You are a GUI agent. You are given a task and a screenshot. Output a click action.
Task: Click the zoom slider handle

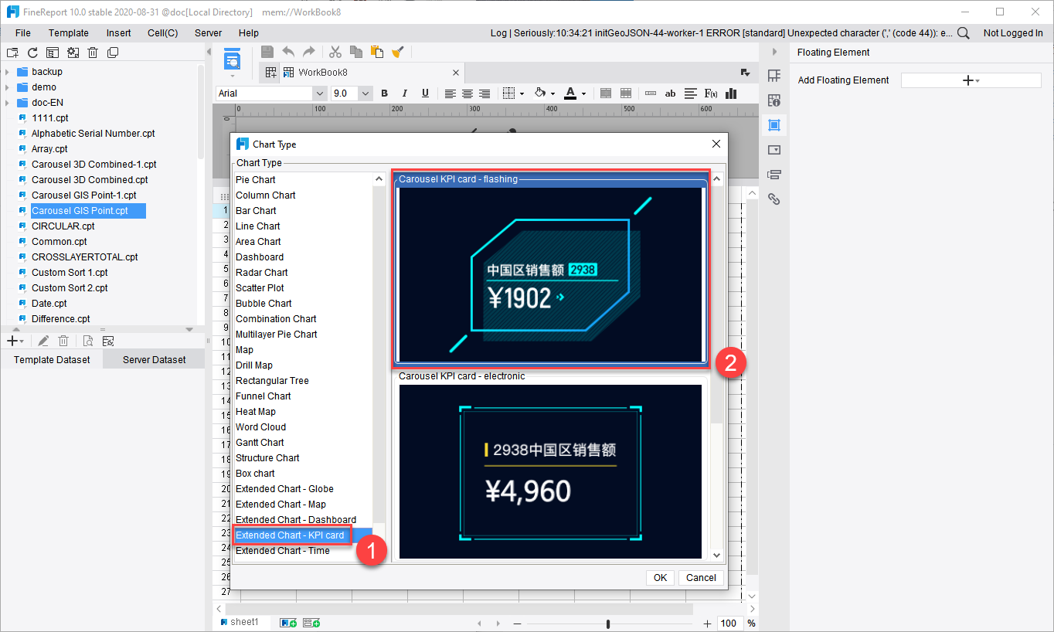coord(609,624)
